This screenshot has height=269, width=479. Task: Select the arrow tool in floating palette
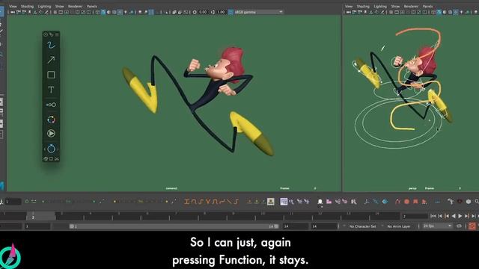[51, 60]
